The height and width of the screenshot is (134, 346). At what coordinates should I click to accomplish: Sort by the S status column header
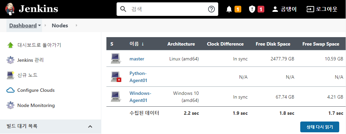(x=112, y=44)
